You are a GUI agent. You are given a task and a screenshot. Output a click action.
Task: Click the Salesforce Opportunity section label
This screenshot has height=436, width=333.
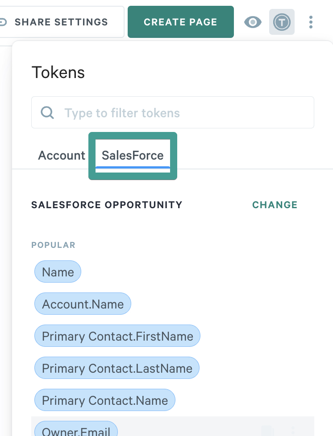(x=107, y=205)
